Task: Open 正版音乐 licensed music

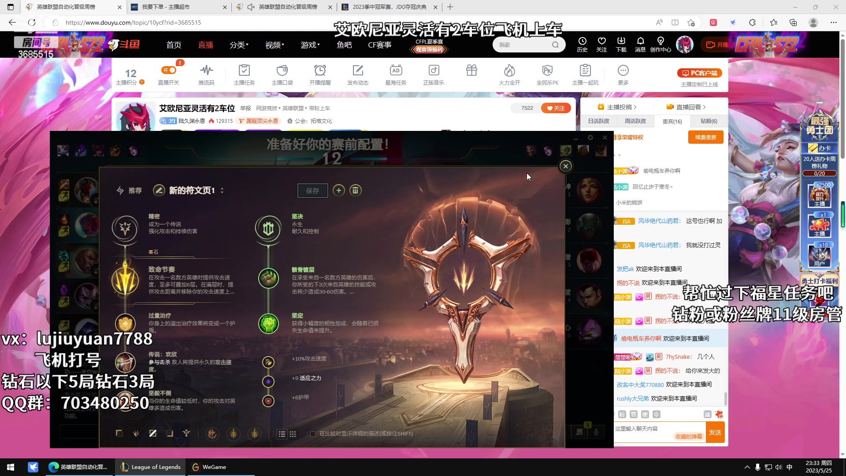Action: (x=434, y=74)
